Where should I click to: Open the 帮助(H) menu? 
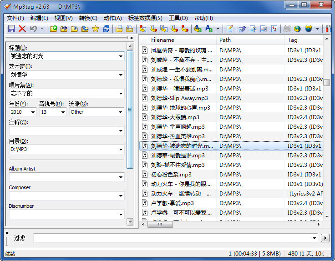(203, 18)
